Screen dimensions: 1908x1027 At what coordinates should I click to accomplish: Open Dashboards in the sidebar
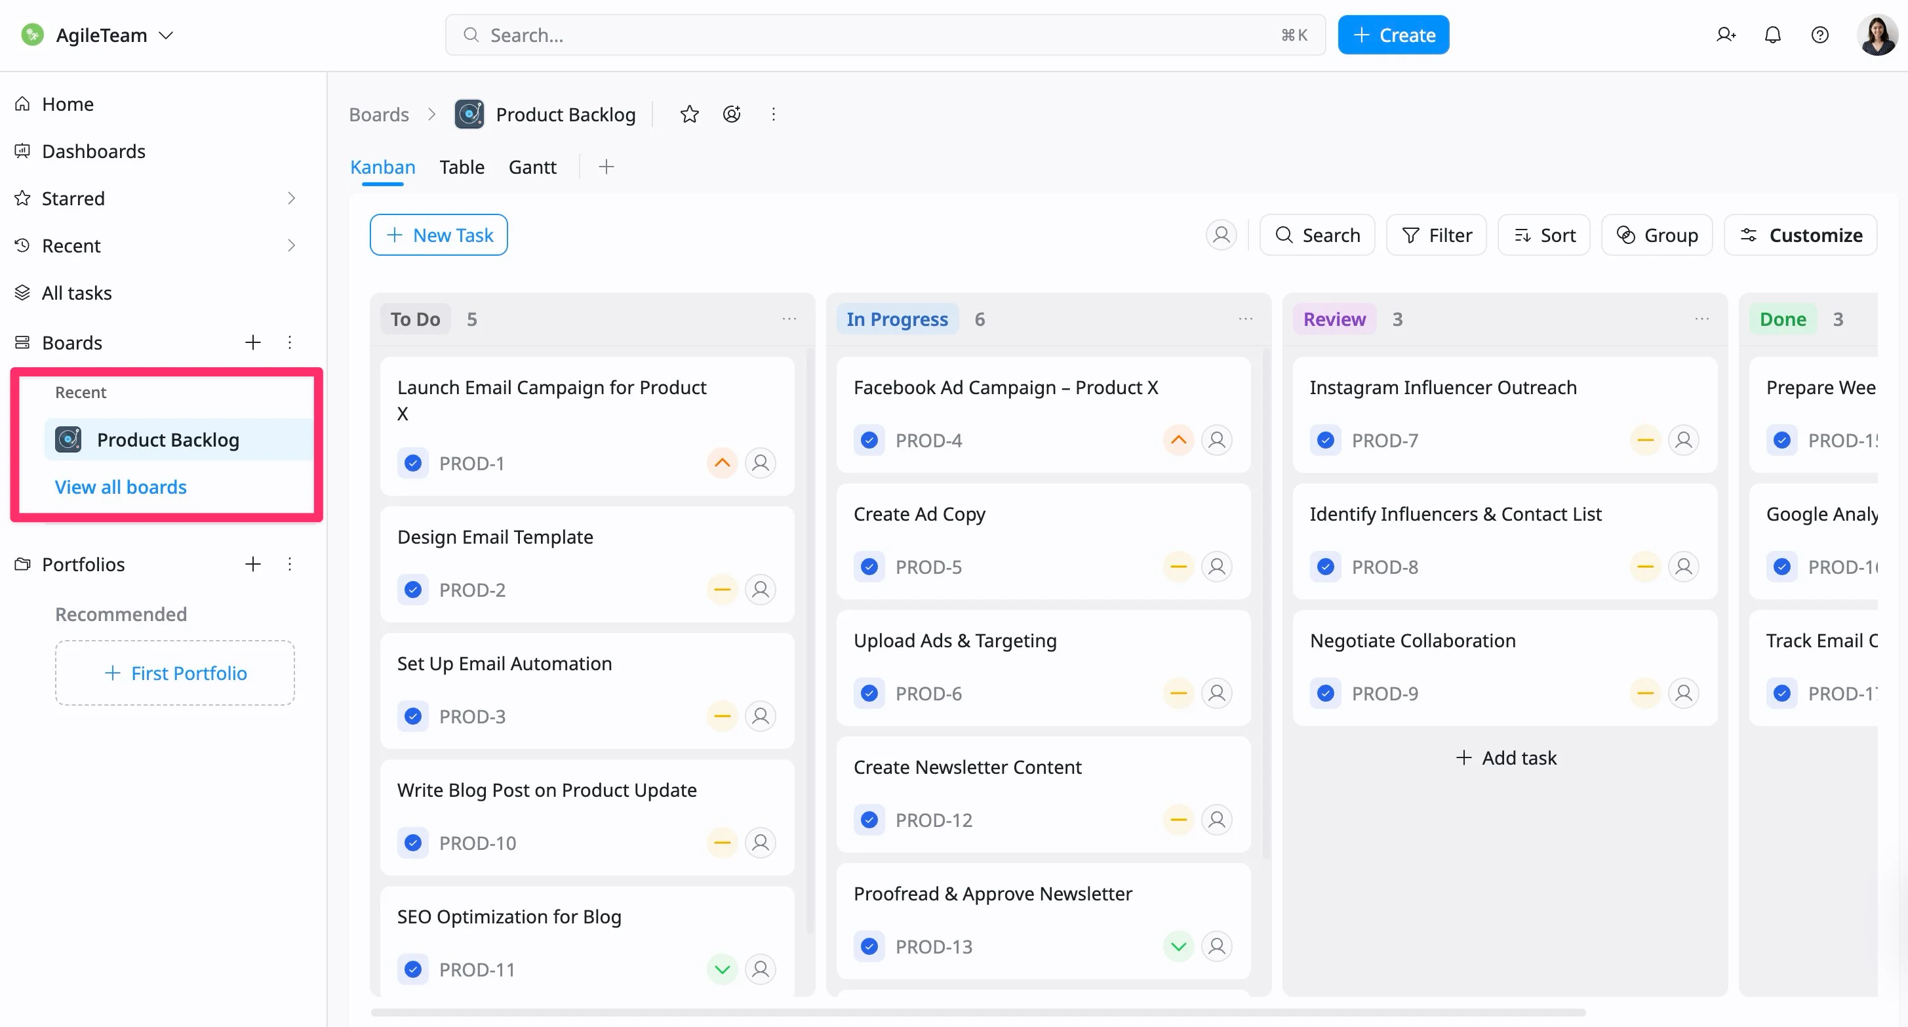point(93,151)
